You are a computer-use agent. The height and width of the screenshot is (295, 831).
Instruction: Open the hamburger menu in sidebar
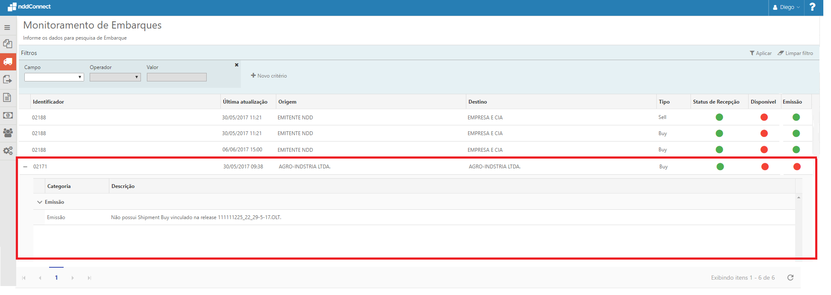point(7,28)
